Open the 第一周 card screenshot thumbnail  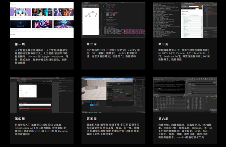(x=42, y=20)
